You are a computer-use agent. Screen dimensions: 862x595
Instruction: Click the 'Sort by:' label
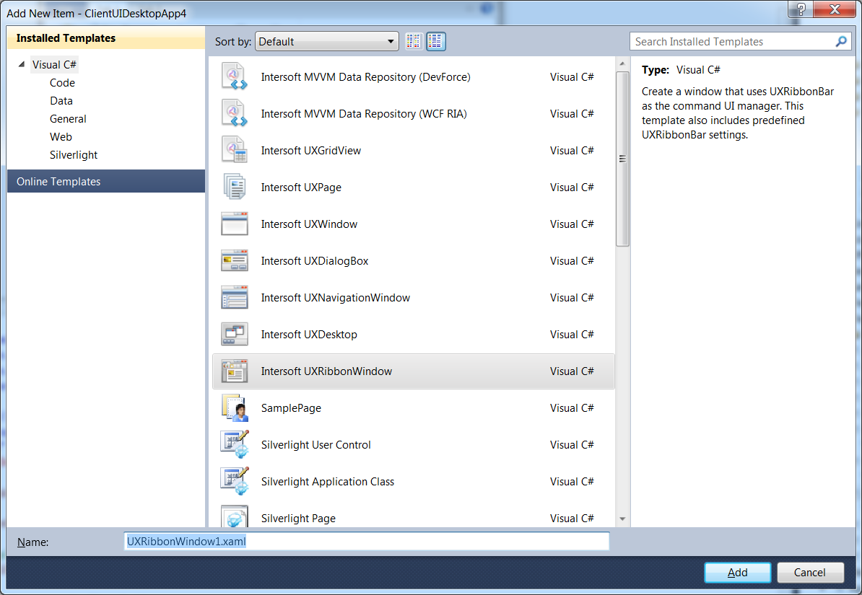click(233, 42)
